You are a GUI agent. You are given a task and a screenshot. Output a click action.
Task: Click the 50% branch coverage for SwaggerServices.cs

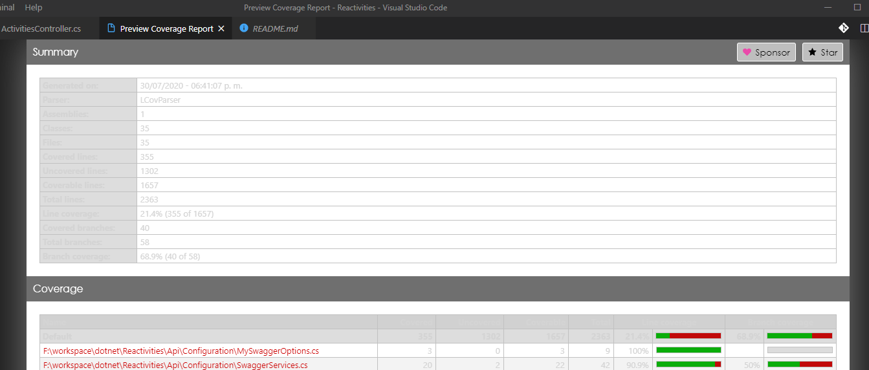[x=751, y=365]
